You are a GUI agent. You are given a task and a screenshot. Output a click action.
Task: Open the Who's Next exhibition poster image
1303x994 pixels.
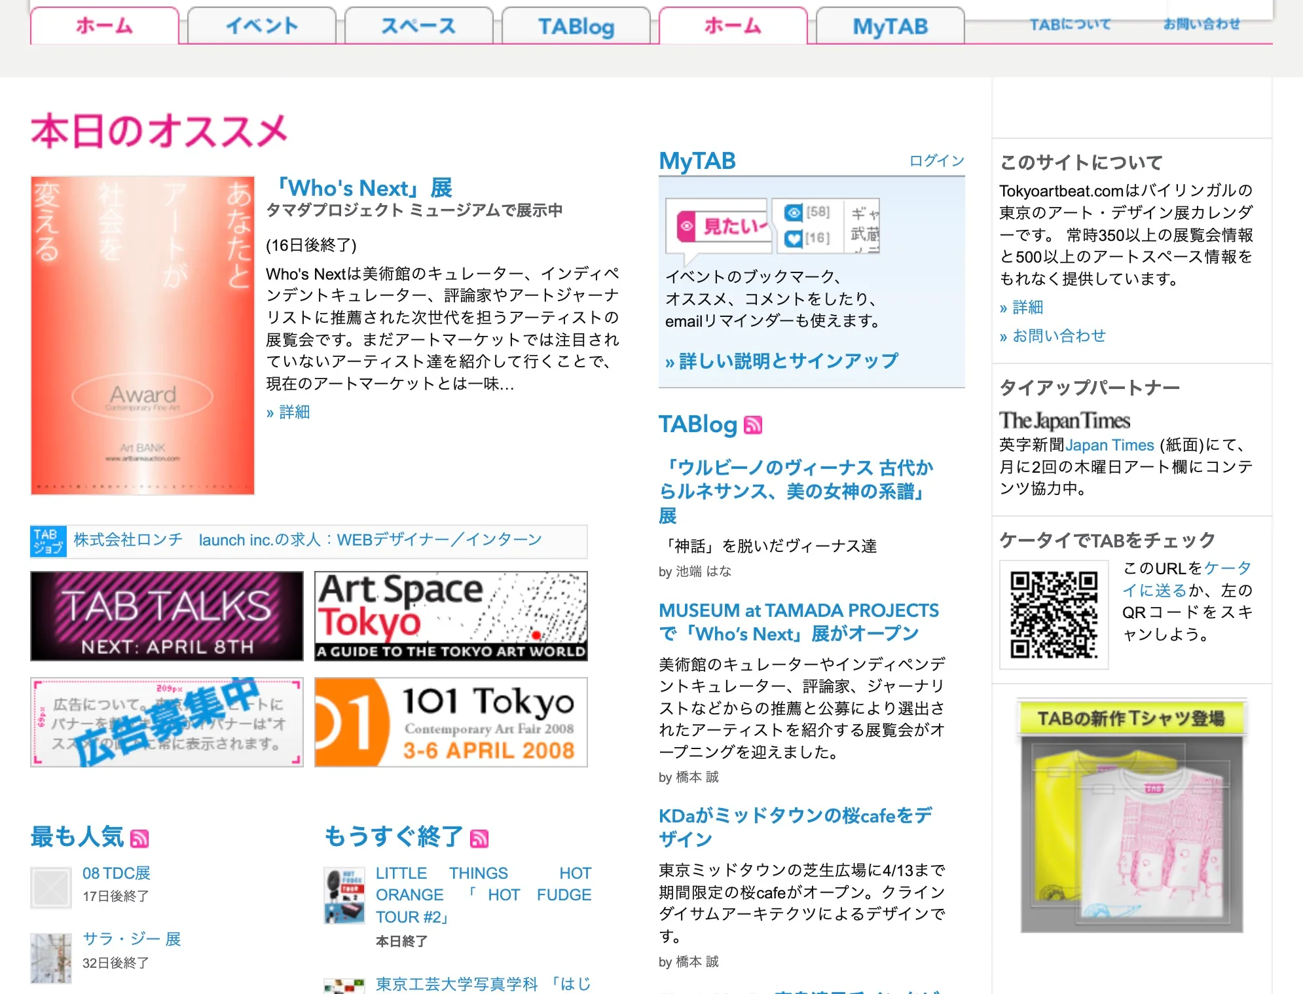click(x=143, y=335)
